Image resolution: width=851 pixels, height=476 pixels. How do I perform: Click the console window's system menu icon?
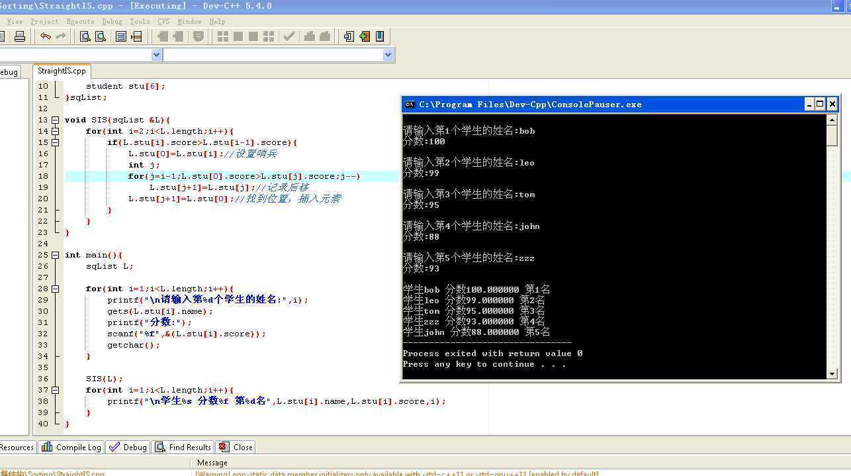click(x=410, y=104)
